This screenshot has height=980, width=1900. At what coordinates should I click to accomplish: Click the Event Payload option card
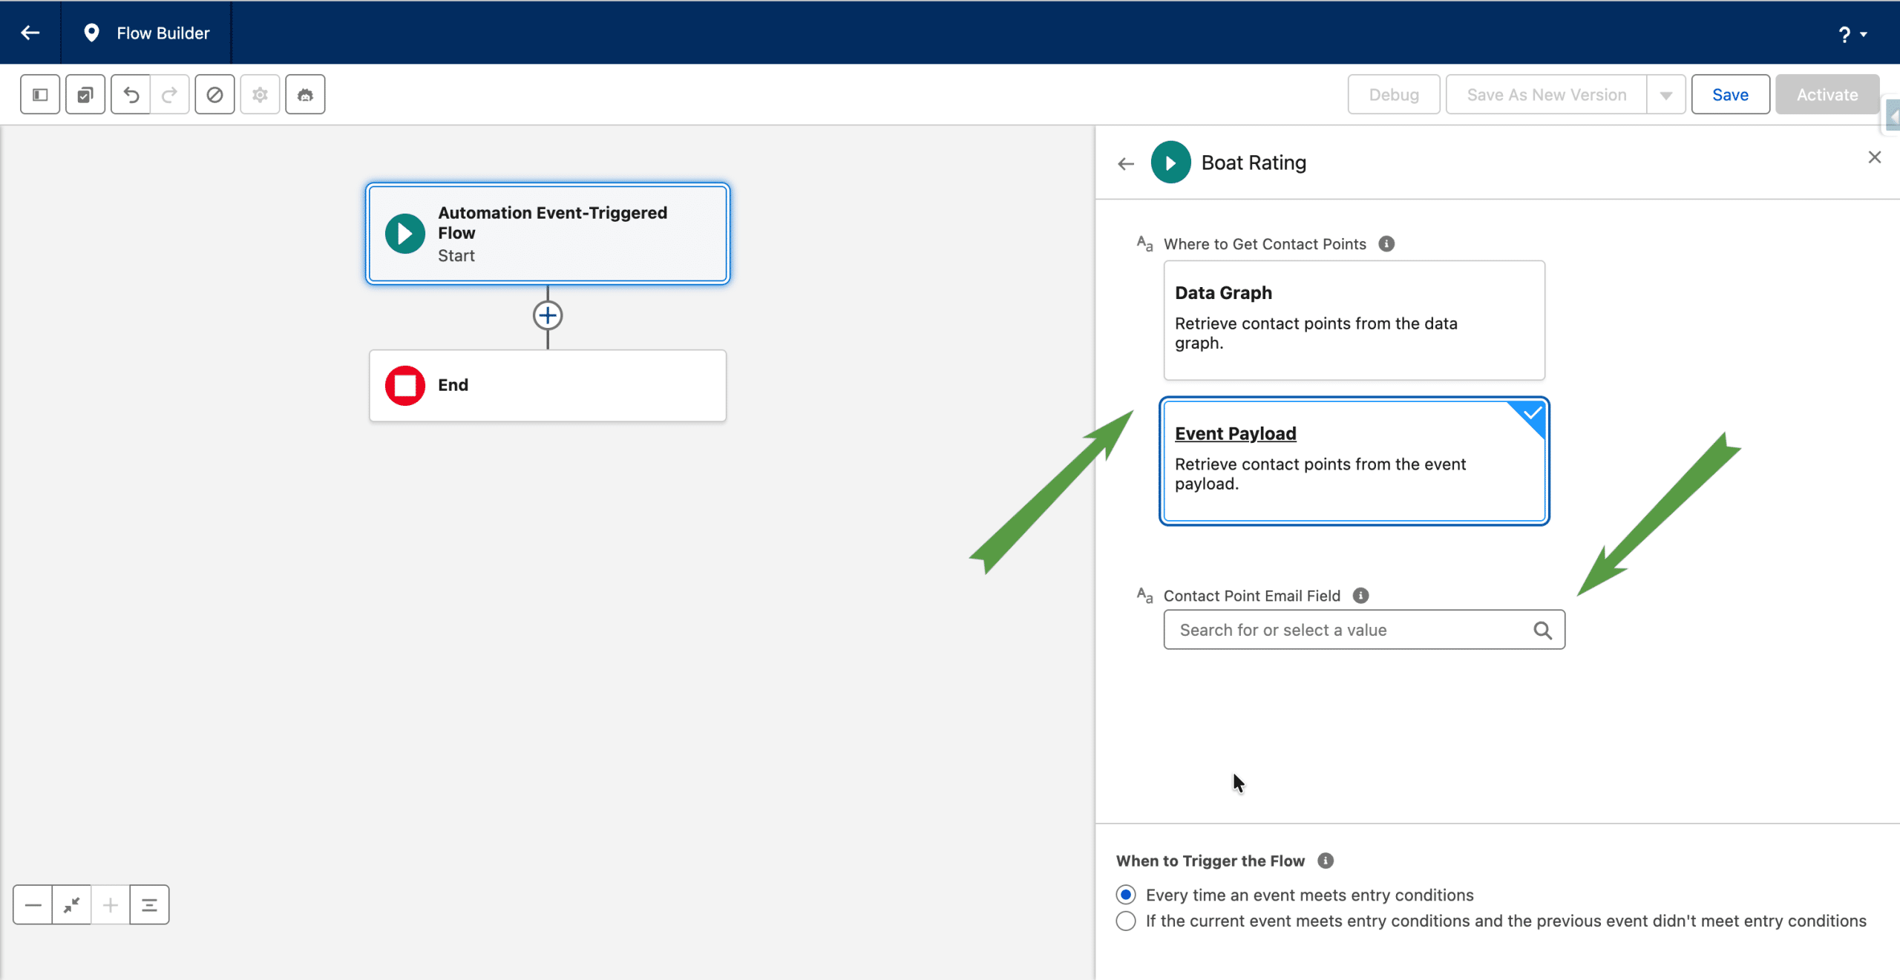coord(1354,461)
